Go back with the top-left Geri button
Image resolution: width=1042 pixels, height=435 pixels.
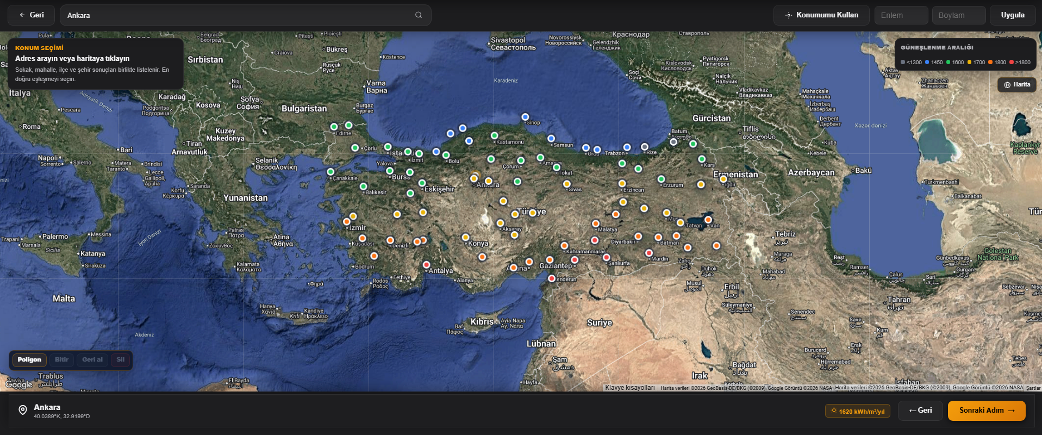click(x=31, y=15)
